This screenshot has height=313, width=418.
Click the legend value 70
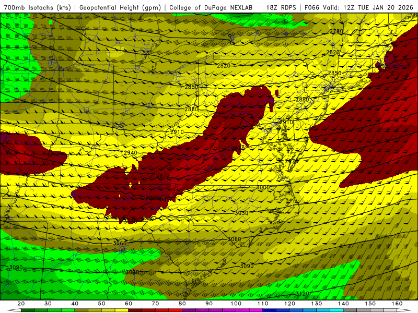[x=155, y=304]
